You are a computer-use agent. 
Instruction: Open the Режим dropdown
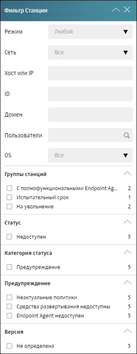click(90, 32)
